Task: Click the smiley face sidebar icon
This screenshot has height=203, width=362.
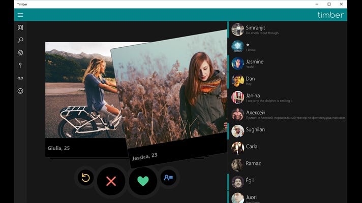Action: 20,91
